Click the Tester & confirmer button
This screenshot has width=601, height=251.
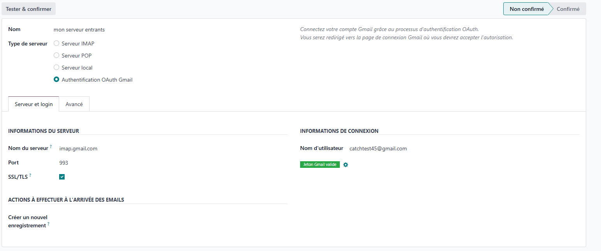[x=29, y=9]
